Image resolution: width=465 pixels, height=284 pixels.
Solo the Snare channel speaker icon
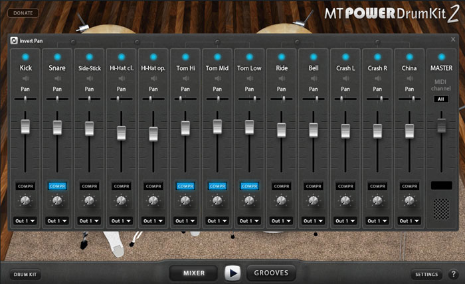(x=58, y=79)
